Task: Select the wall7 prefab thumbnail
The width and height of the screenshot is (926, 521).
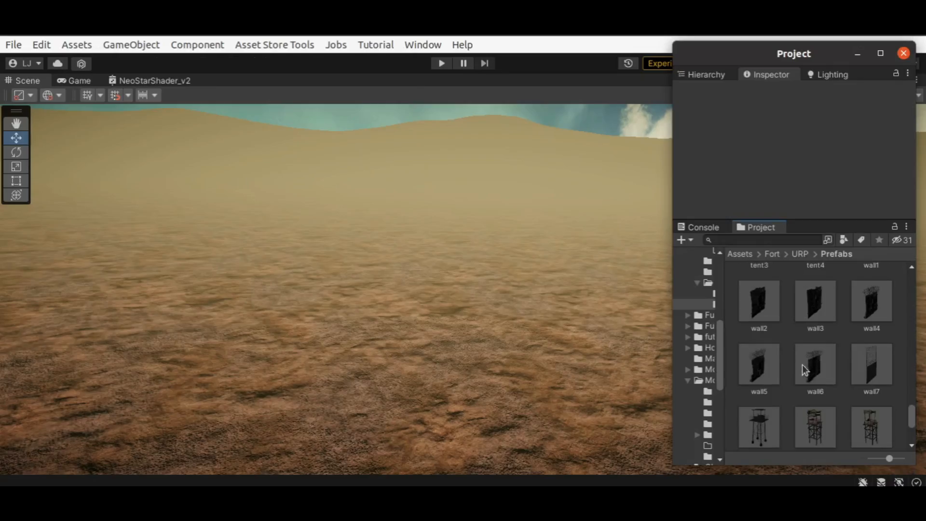Action: point(872,364)
